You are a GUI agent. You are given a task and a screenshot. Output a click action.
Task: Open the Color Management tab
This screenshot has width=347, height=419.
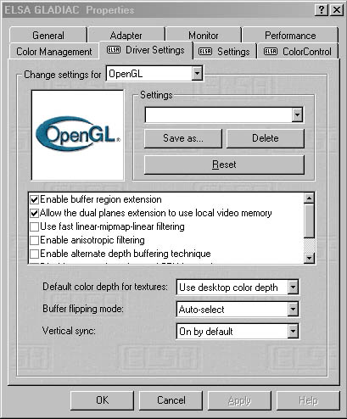click(53, 52)
